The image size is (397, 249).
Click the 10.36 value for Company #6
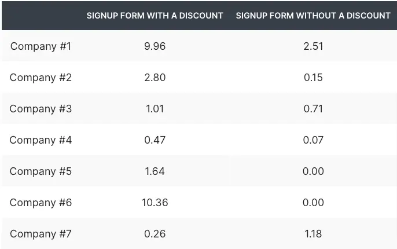(155, 203)
